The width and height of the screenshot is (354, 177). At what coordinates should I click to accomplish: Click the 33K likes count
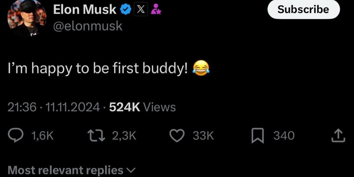(203, 136)
